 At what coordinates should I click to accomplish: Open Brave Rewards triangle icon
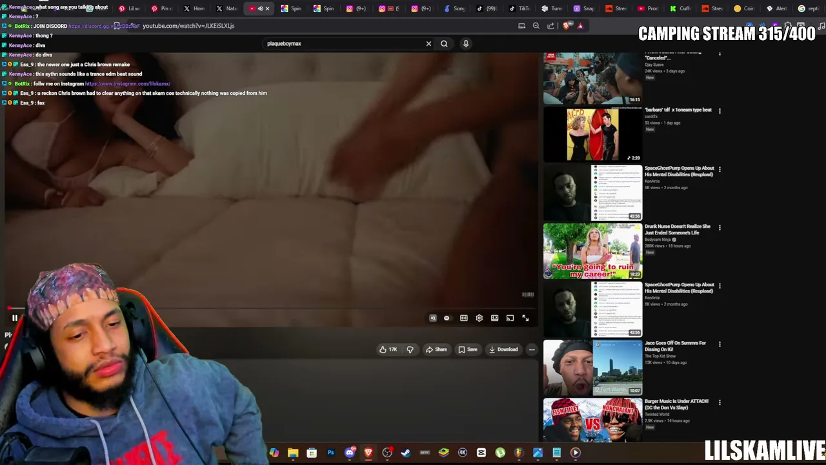tap(580, 26)
